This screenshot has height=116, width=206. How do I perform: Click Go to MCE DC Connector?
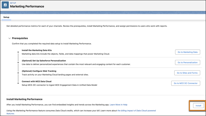[186, 83]
